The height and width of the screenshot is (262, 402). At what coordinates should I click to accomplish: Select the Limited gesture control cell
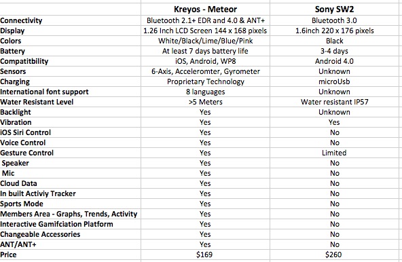tap(334, 153)
